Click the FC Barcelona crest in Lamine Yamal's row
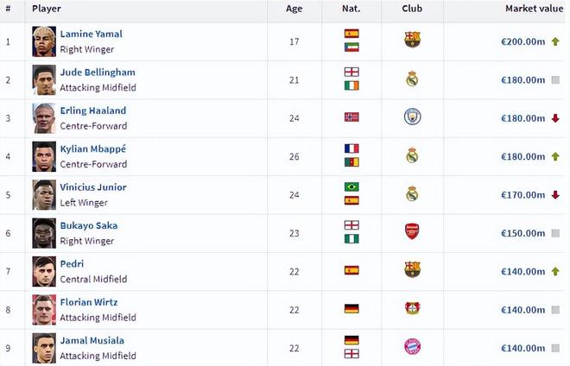570x366 pixels. pos(412,40)
